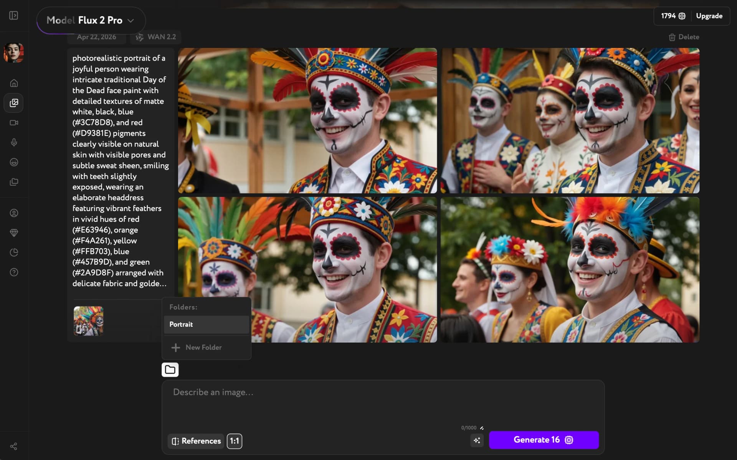Open the smiley face sidebar icon
Screen dimensions: 737x460
pos(14,162)
